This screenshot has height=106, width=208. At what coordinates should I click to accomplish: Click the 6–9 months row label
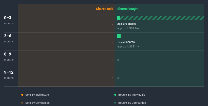coord(9,57)
